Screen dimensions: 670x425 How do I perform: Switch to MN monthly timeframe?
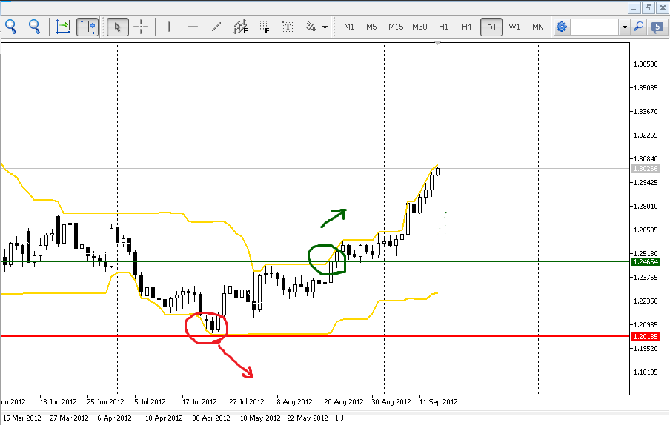pos(538,27)
